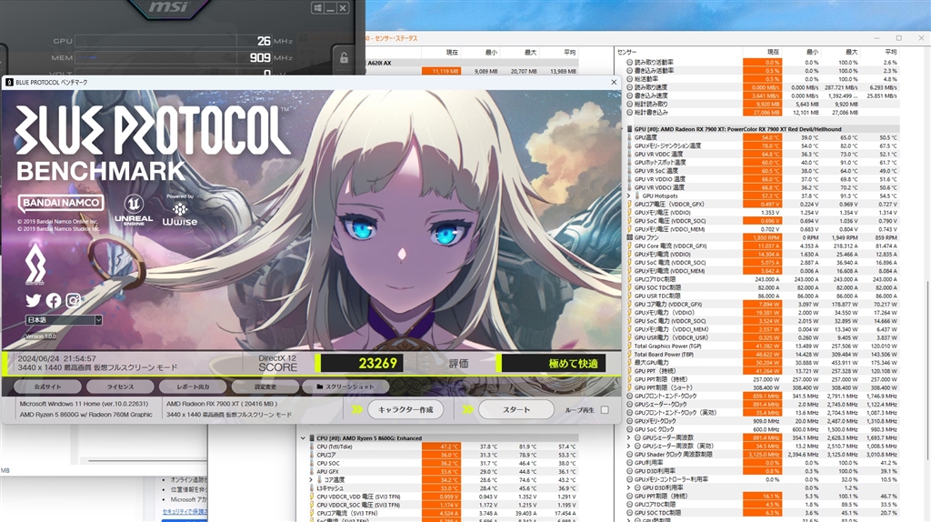Select the GPUメモリ・ジャンクション温度 row

pos(763,146)
